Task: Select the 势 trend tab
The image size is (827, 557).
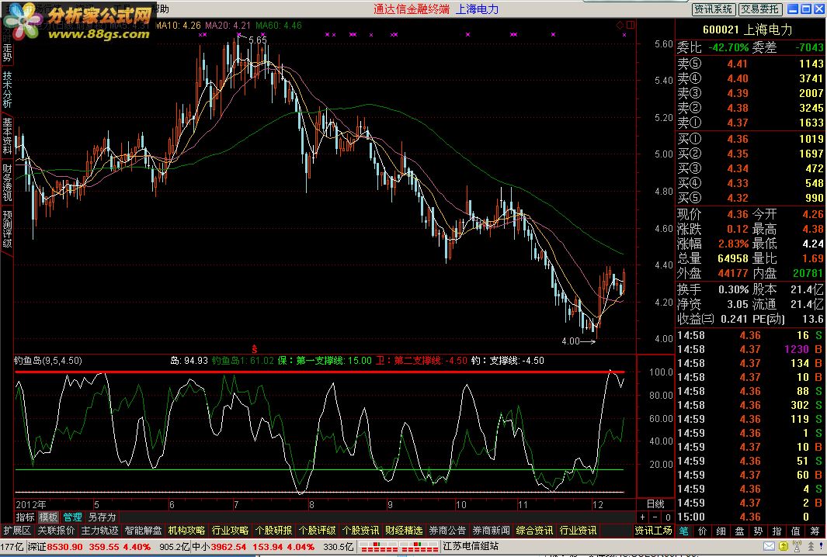Action: coord(758,531)
